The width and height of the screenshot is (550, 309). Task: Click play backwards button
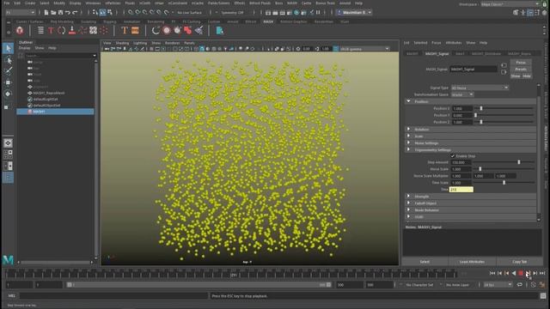[x=514, y=273]
